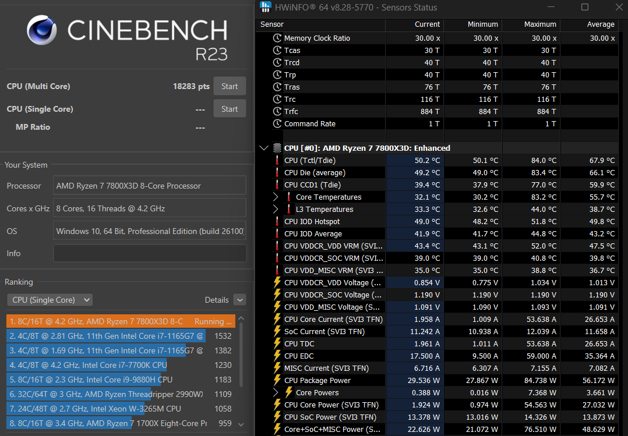The width and height of the screenshot is (628, 436).
Task: Click the empty Info input field
Action: (x=149, y=253)
